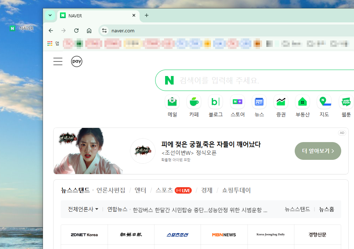Click the browser forward arrow

coord(64,31)
